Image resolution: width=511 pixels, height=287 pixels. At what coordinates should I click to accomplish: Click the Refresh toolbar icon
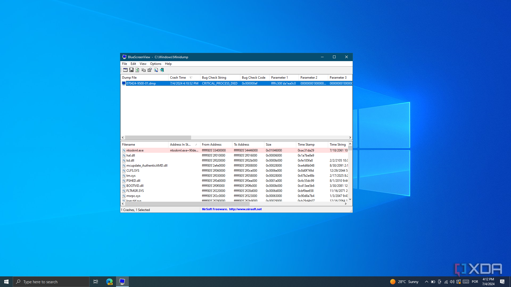point(137,70)
